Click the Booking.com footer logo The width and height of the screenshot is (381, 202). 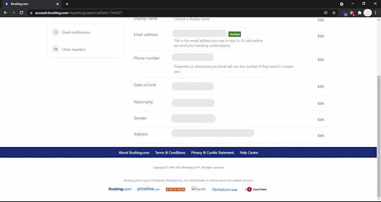(x=120, y=189)
